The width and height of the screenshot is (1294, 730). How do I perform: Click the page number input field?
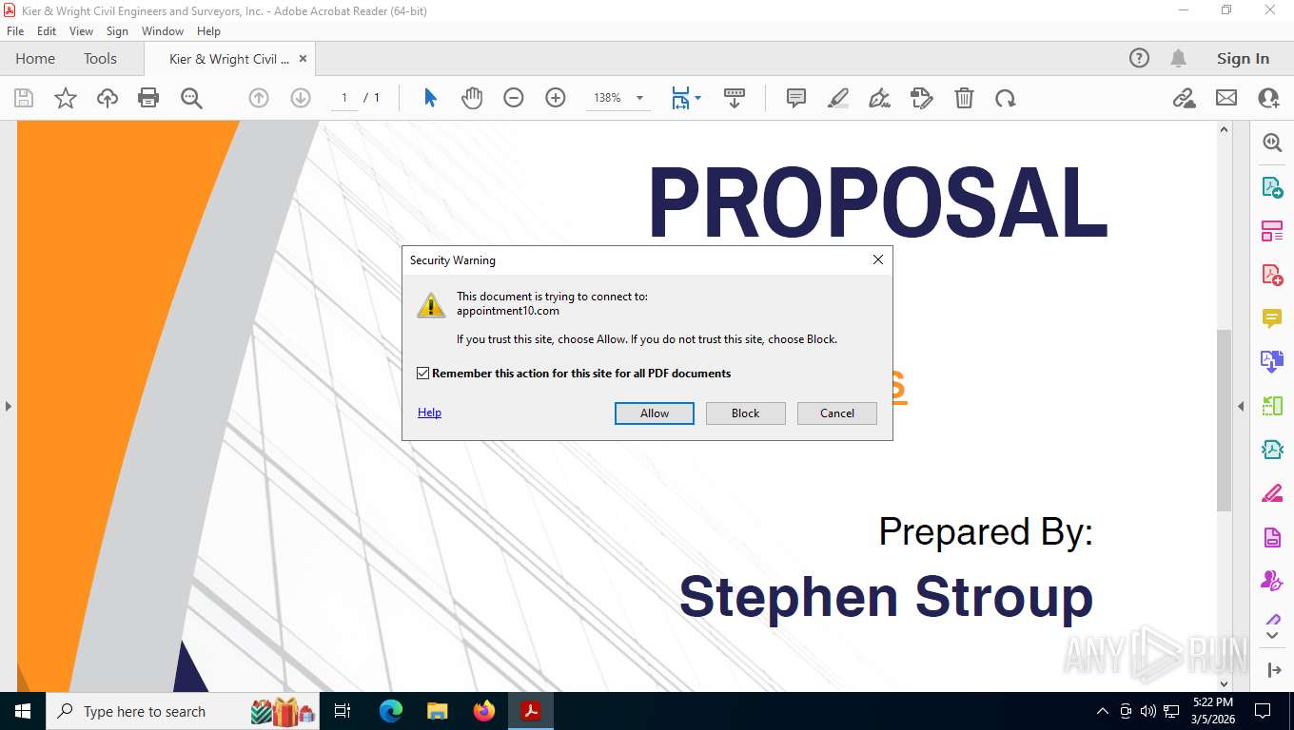pyautogui.click(x=344, y=98)
